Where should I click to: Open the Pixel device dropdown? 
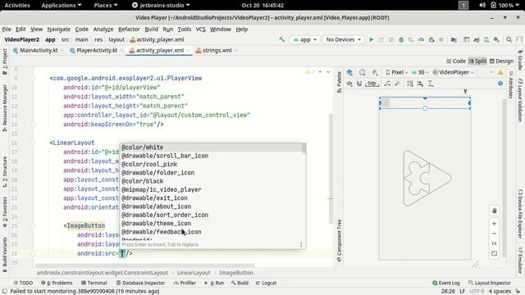pos(397,72)
